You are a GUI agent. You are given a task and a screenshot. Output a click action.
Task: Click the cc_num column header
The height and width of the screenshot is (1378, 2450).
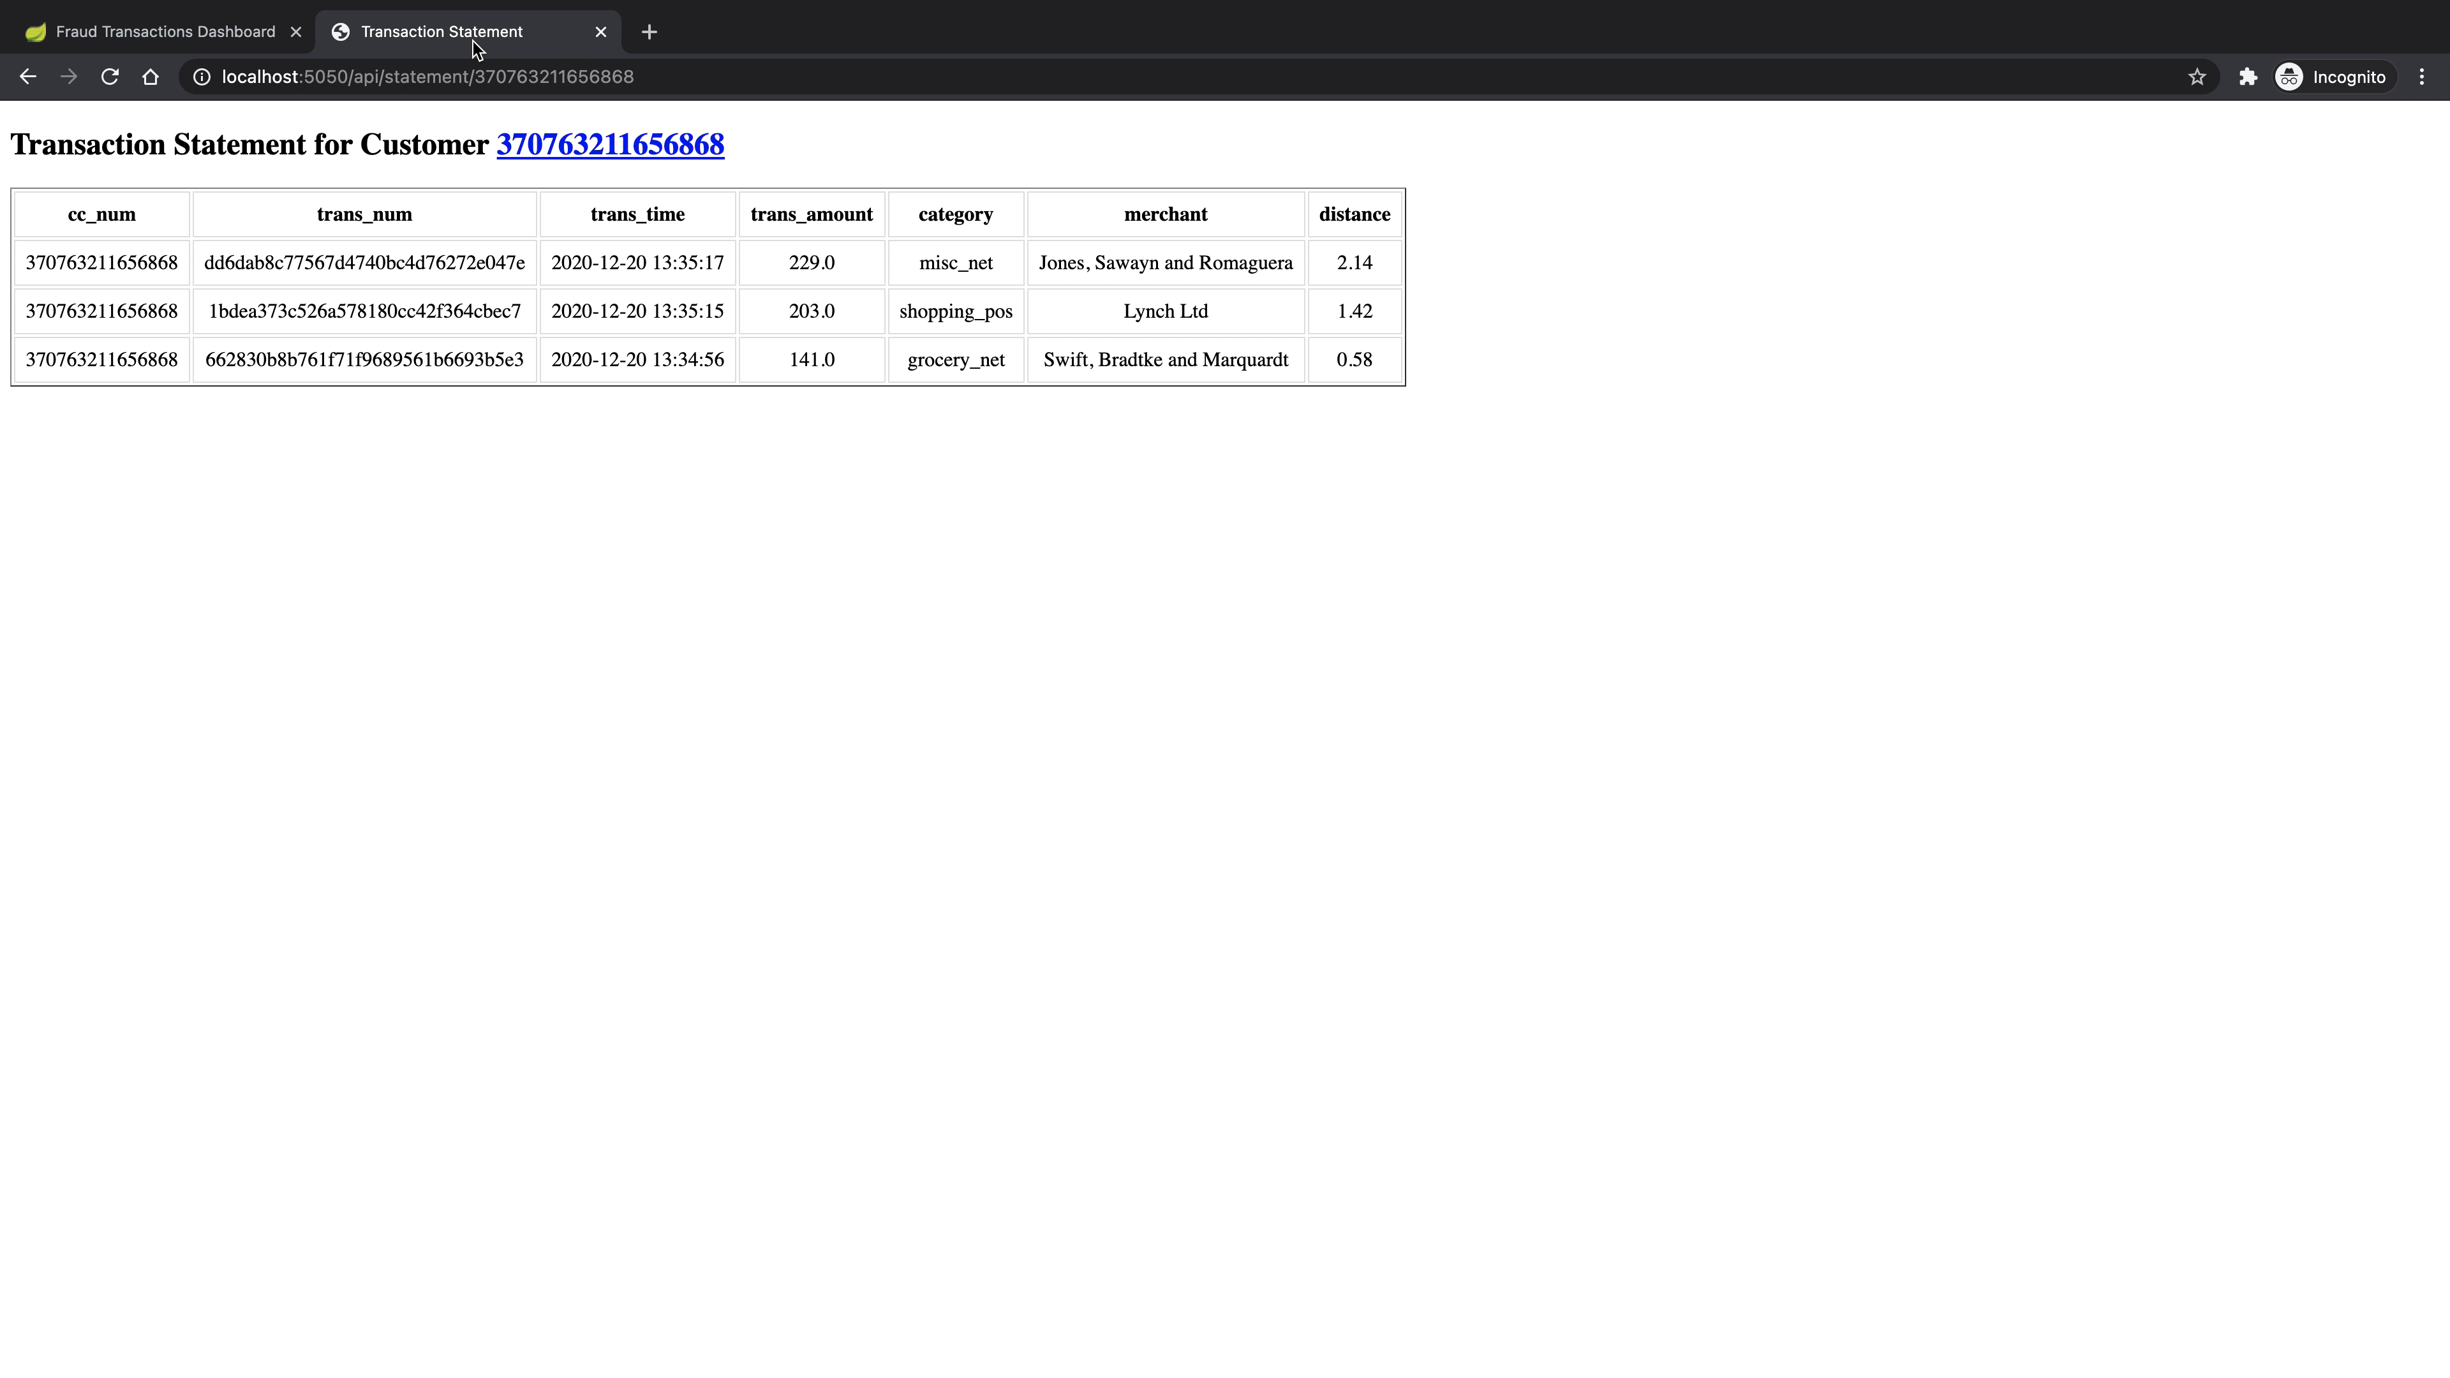tap(101, 214)
